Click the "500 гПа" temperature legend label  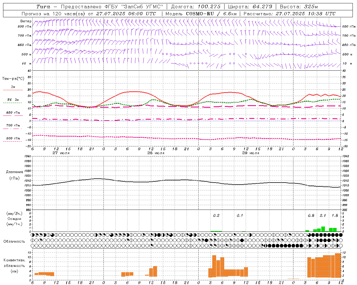point(13,138)
